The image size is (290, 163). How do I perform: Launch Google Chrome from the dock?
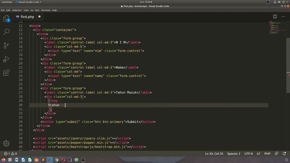[56, 160]
